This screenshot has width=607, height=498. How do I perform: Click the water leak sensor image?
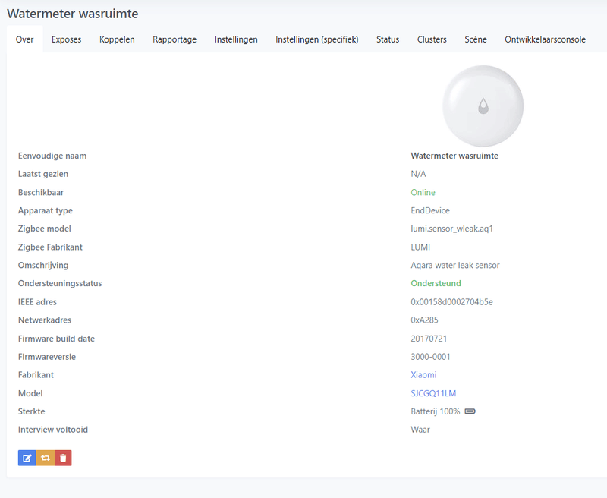coord(483,106)
